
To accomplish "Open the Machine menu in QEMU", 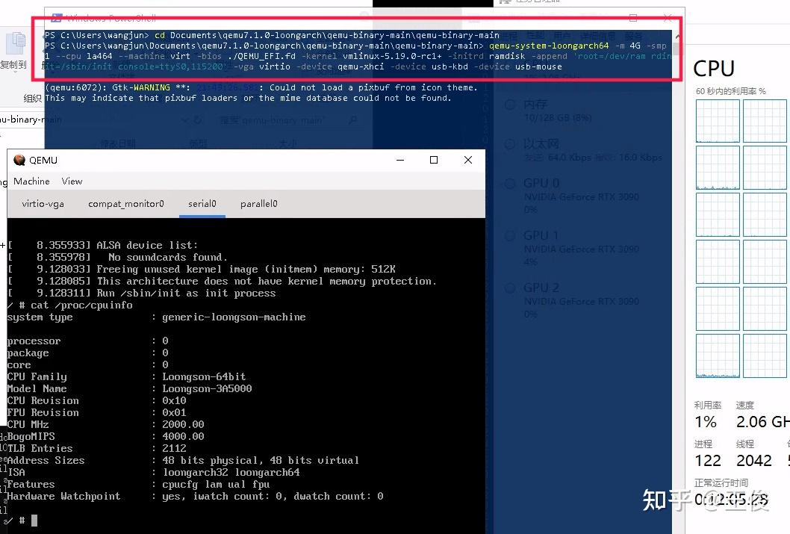I will (31, 181).
